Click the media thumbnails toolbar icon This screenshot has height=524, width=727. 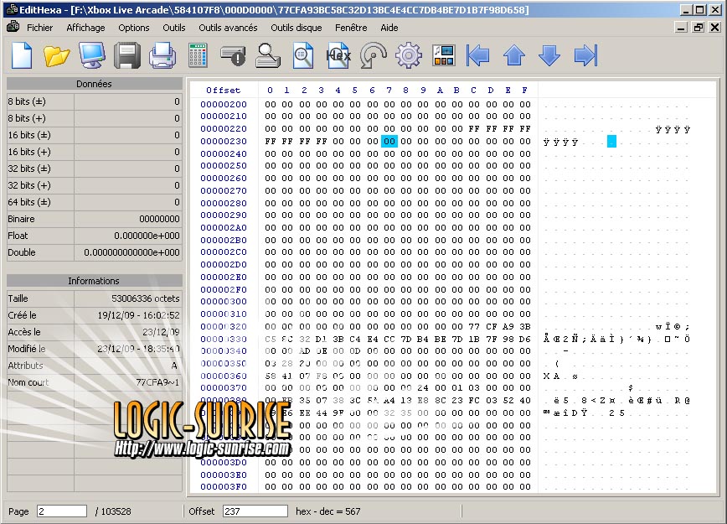tap(444, 55)
